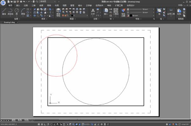191x126 pixels.
Task: Click Undo arrow in quick access toolbar
Action: pyautogui.click(x=24, y=2)
